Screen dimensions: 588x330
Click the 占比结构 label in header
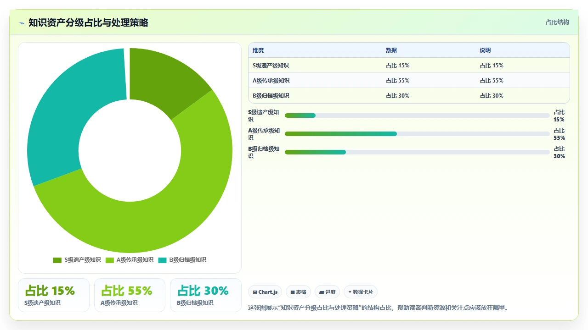(x=557, y=22)
